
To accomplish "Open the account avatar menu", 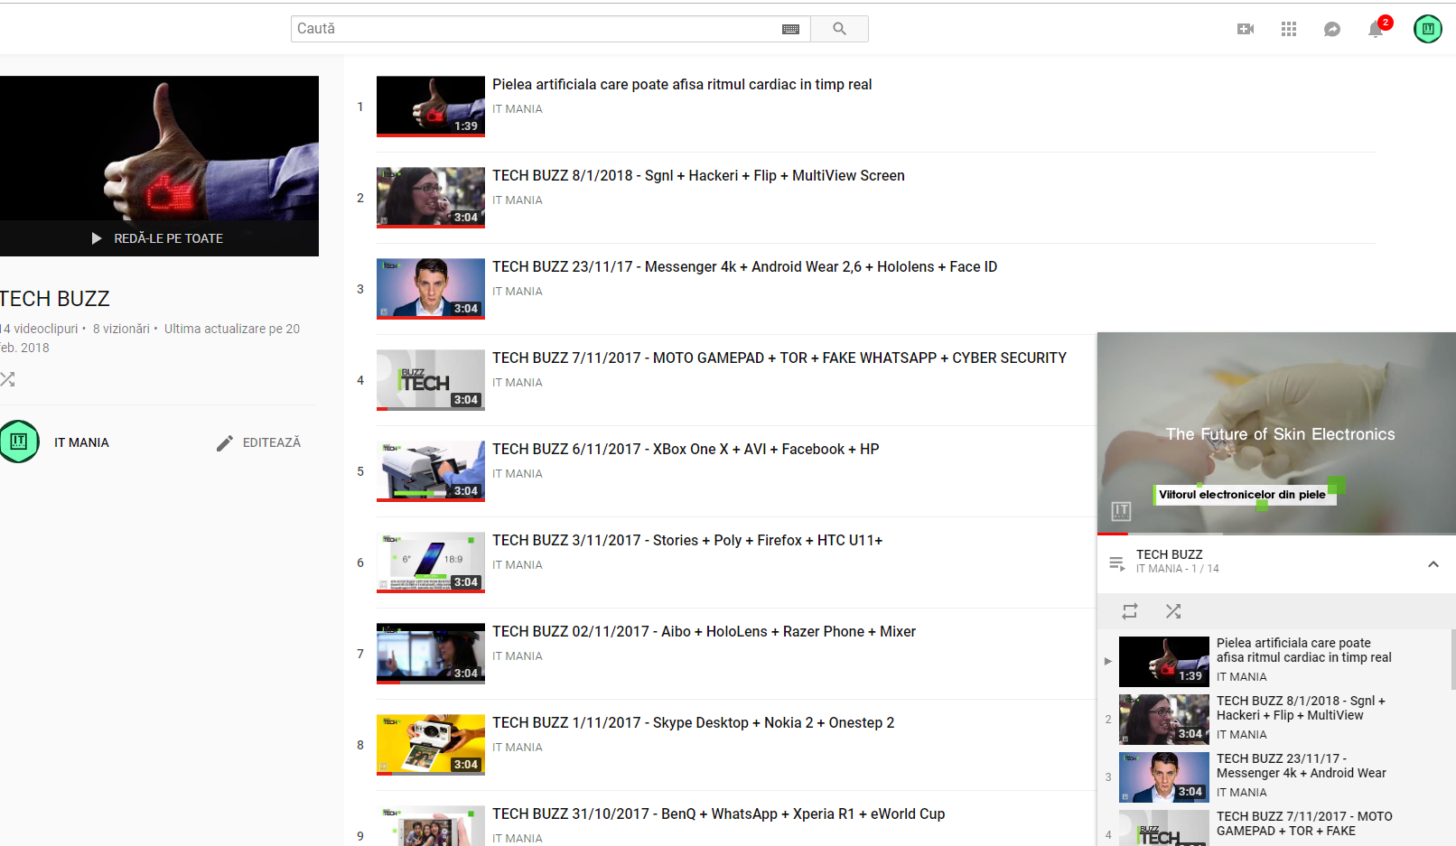I will pos(1428,29).
